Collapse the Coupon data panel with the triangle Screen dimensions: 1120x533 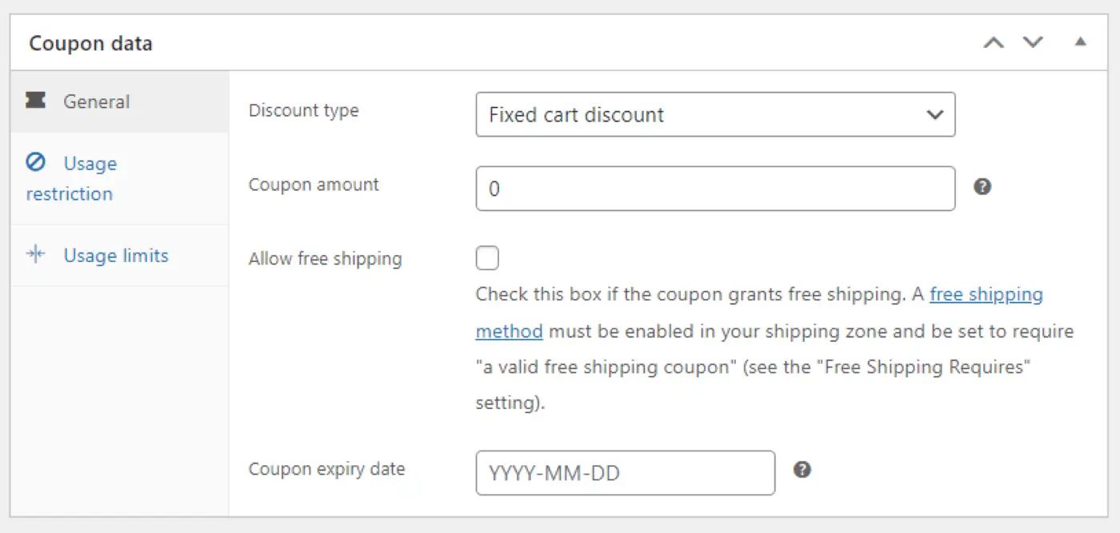(1081, 42)
